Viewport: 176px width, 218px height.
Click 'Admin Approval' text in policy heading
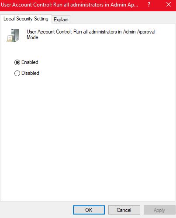point(139,32)
